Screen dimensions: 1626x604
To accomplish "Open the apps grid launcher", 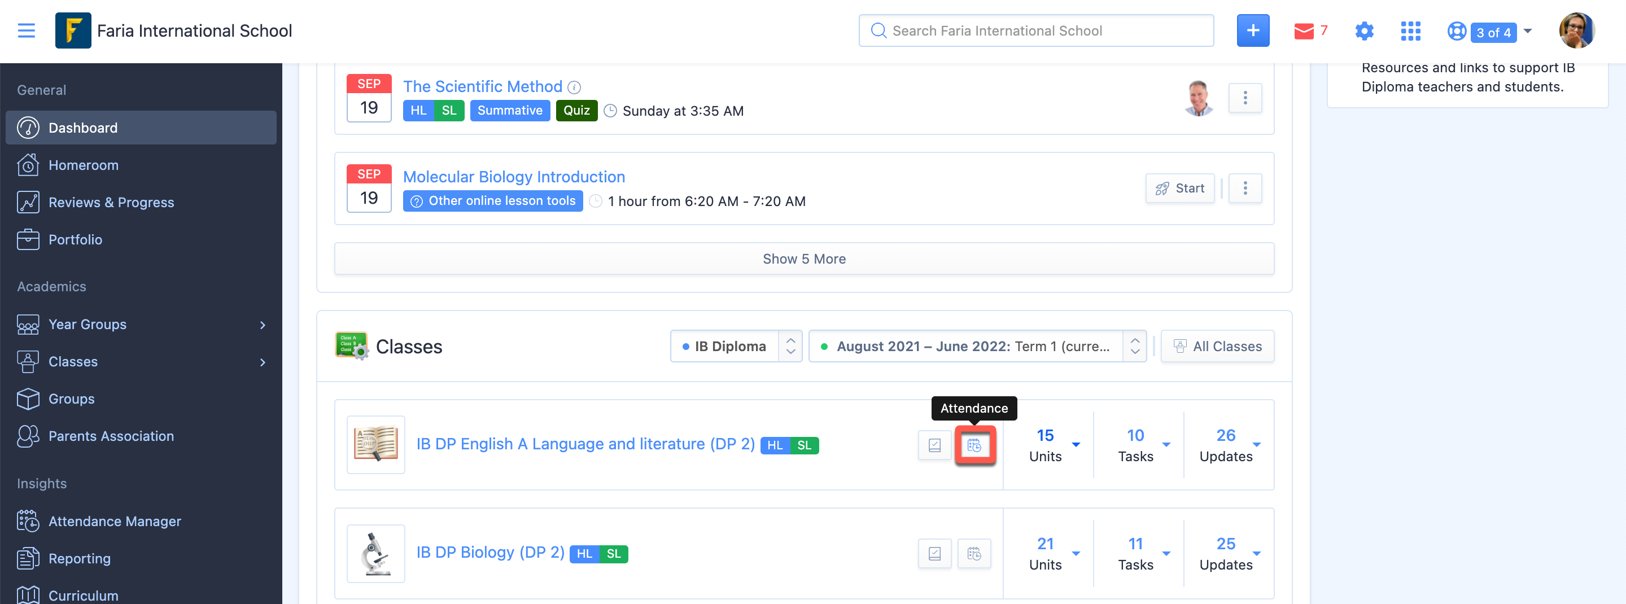I will (x=1410, y=31).
